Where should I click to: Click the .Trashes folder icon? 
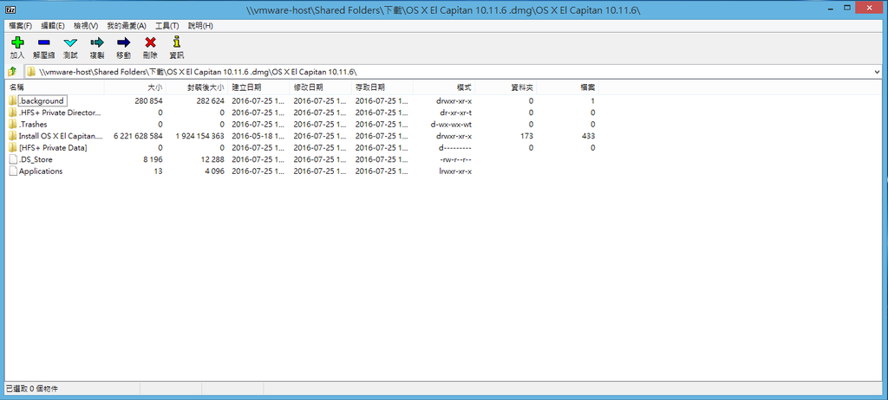pos(13,125)
